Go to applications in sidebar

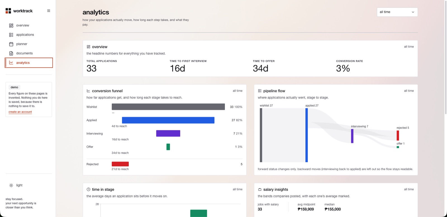coord(29,35)
